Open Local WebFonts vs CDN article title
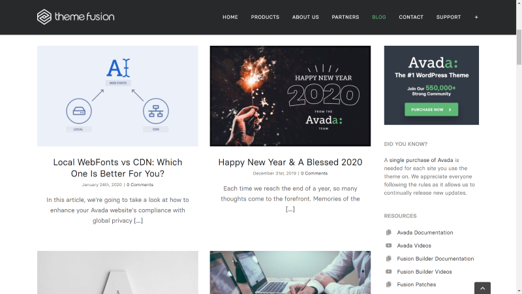This screenshot has height=294, width=522. pos(117,168)
